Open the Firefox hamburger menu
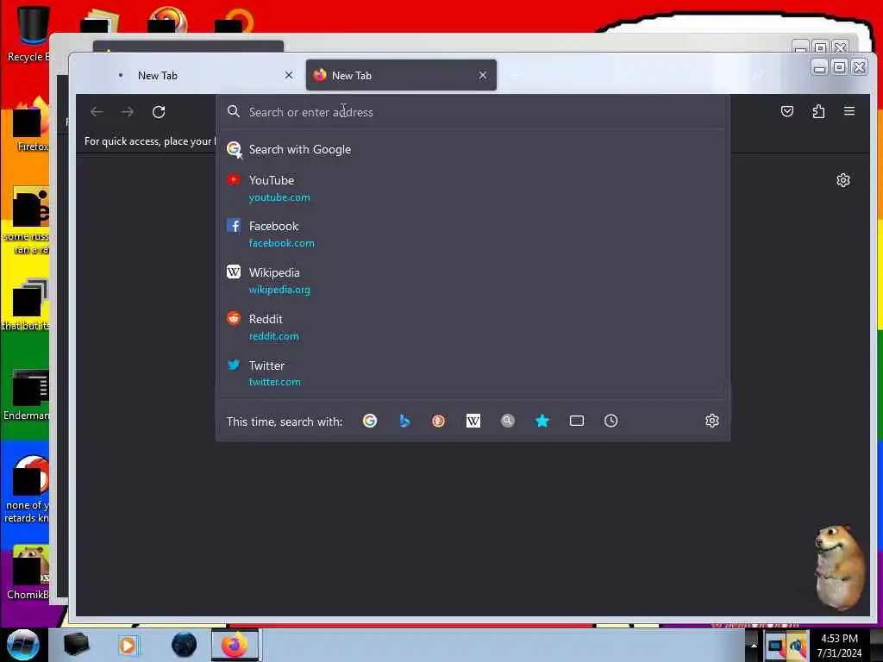The width and height of the screenshot is (883, 662). pos(849,111)
